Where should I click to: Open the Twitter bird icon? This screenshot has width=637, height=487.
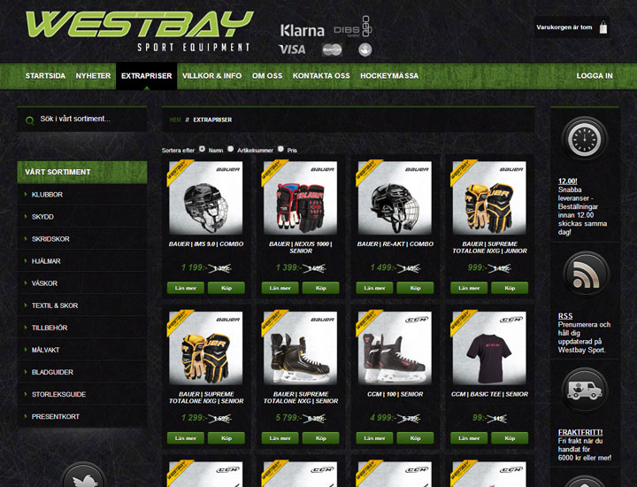click(84, 476)
